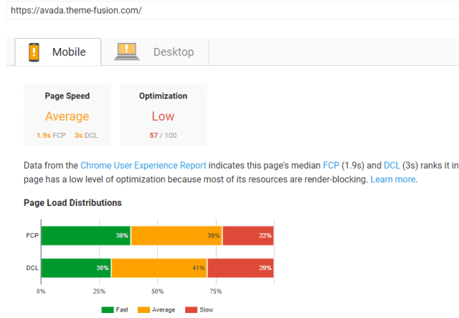The height and width of the screenshot is (318, 459).
Task: Switch to the Desktop tab
Action: click(155, 52)
